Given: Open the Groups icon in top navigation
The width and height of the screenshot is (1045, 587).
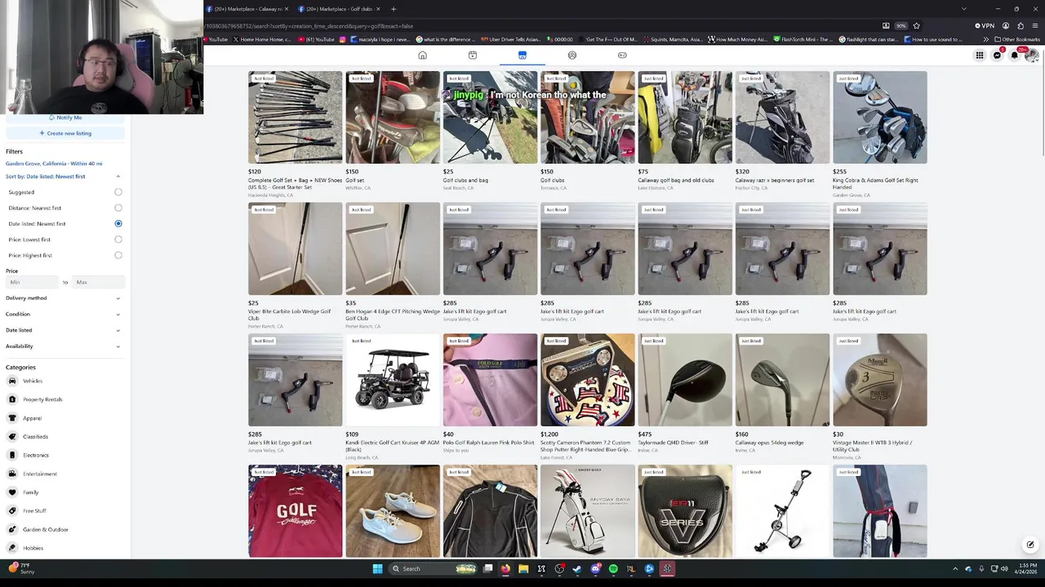Looking at the screenshot, I should click(x=572, y=55).
